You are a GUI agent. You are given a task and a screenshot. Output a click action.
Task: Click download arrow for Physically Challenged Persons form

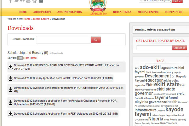click(x=10, y=102)
